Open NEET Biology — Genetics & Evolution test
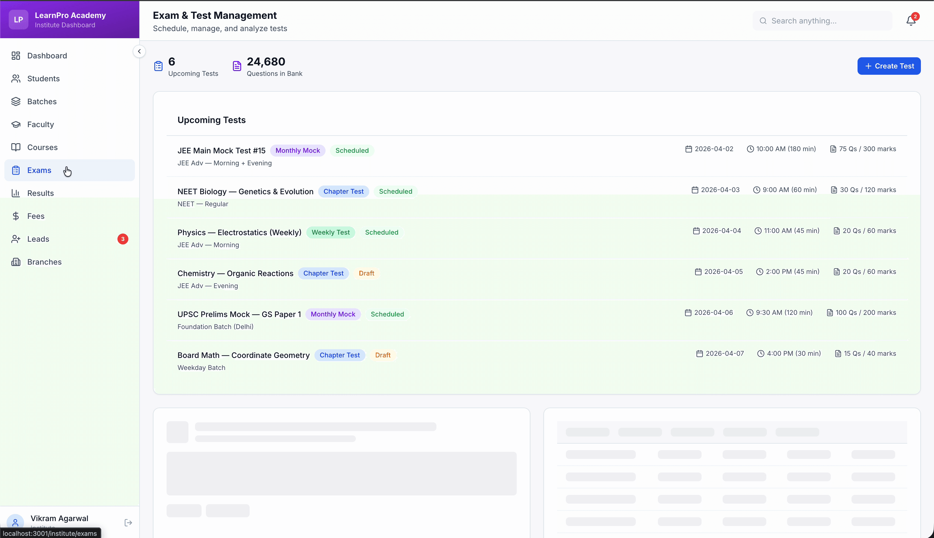The width and height of the screenshot is (934, 538). [x=245, y=192]
